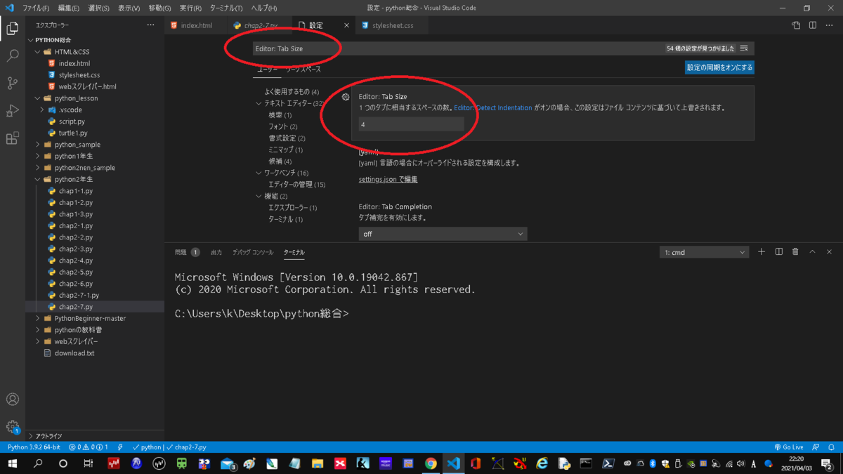
Task: Open Windows taskbar search
Action: tap(38, 463)
